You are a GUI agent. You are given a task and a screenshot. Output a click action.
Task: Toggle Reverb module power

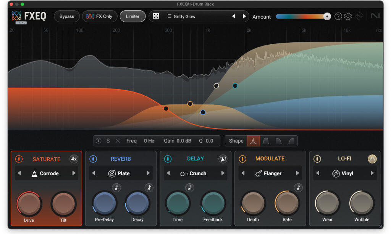point(93,159)
